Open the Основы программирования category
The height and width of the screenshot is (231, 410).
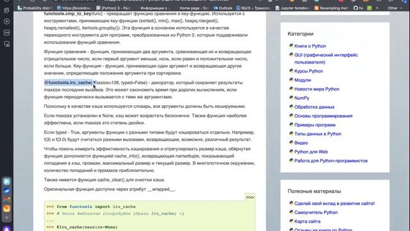coord(324,116)
